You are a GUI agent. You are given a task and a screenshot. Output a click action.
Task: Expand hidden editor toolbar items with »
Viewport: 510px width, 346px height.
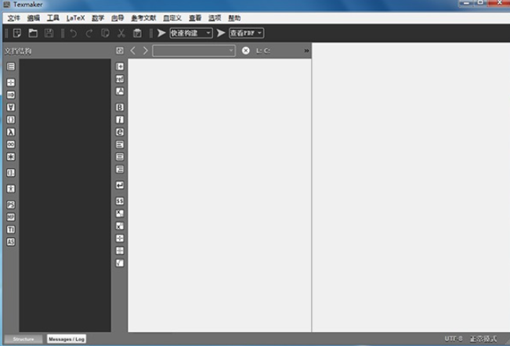(x=306, y=50)
